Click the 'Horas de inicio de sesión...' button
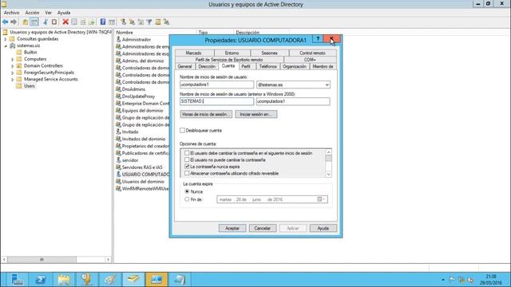 pyautogui.click(x=206, y=114)
